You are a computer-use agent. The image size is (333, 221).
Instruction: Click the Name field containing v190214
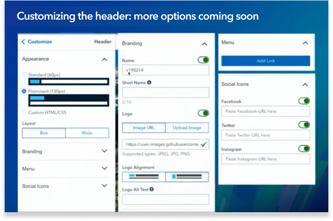coord(165,70)
